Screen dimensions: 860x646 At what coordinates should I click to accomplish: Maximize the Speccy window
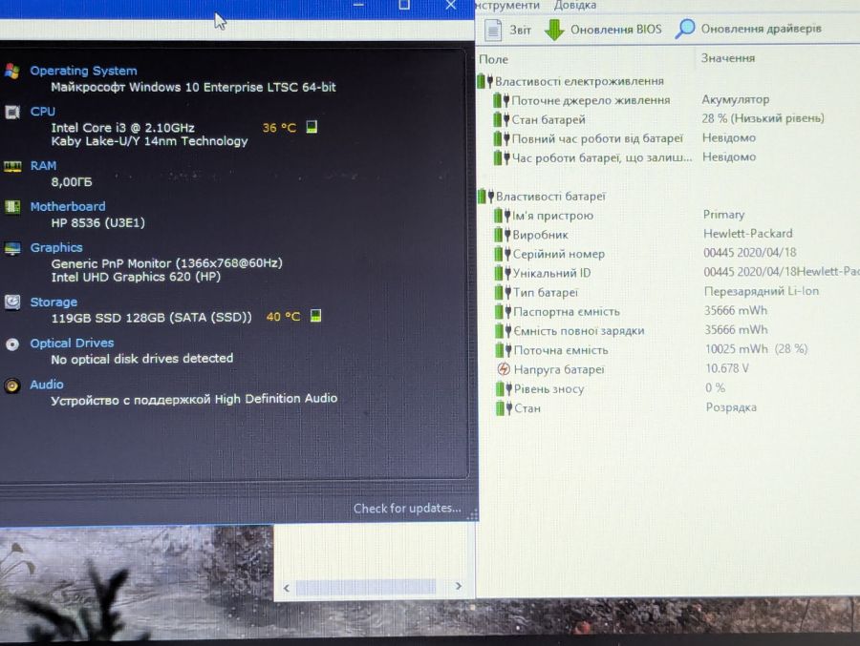(404, 5)
